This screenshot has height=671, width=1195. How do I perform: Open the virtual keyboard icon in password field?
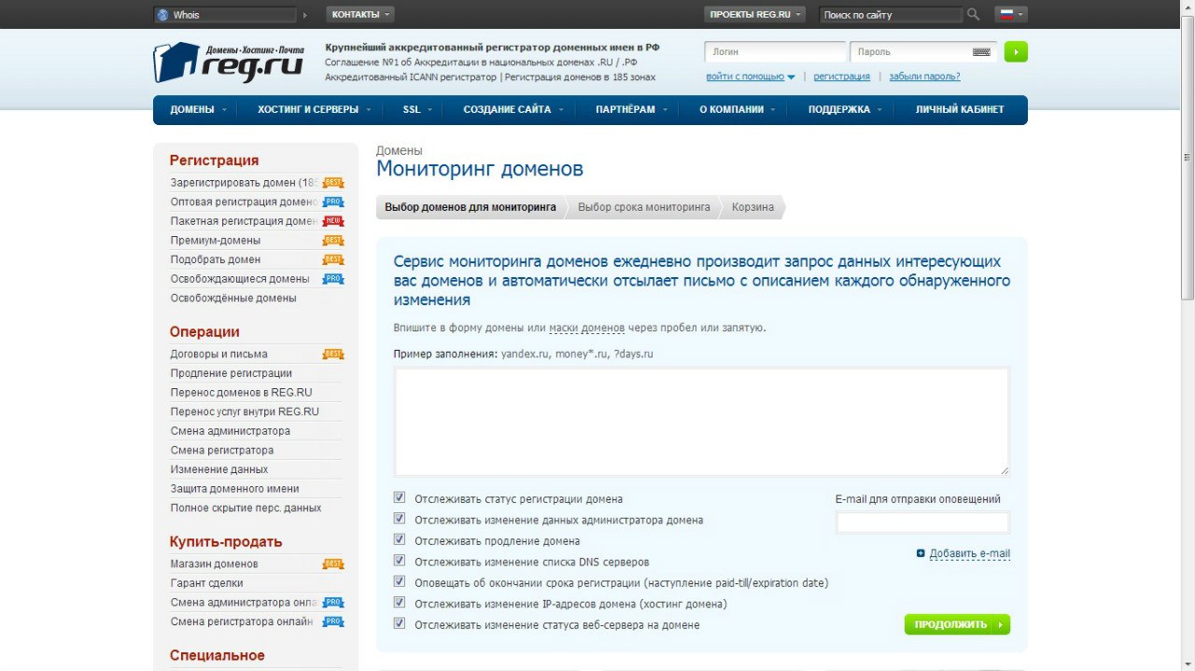tap(981, 52)
